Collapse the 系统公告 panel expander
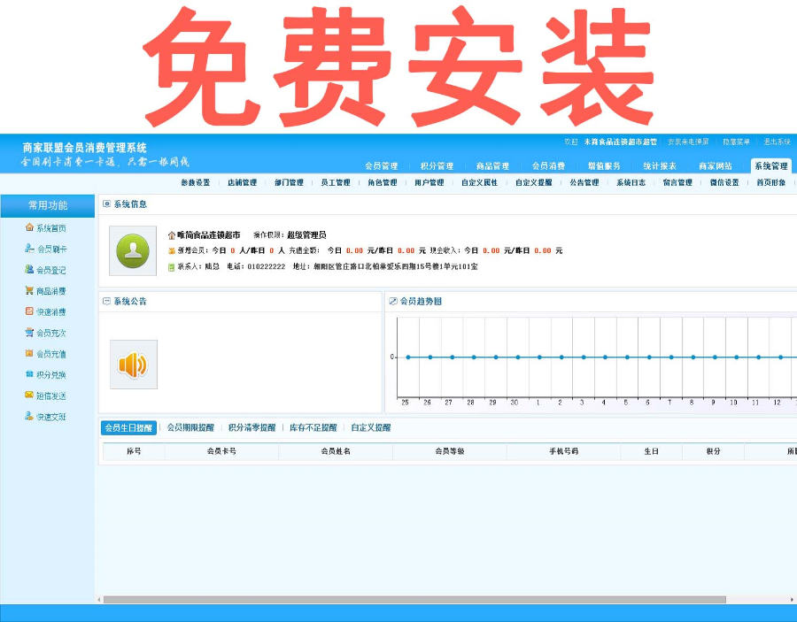This screenshot has height=622, width=797. (106, 300)
